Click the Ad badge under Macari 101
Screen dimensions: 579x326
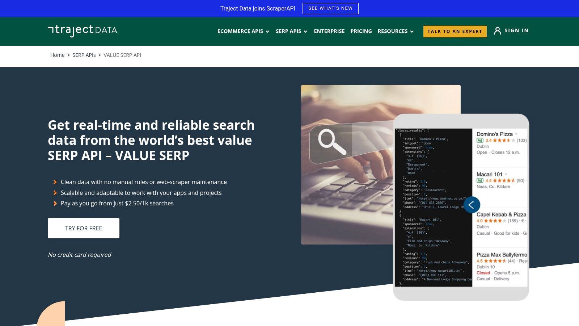pyautogui.click(x=480, y=180)
